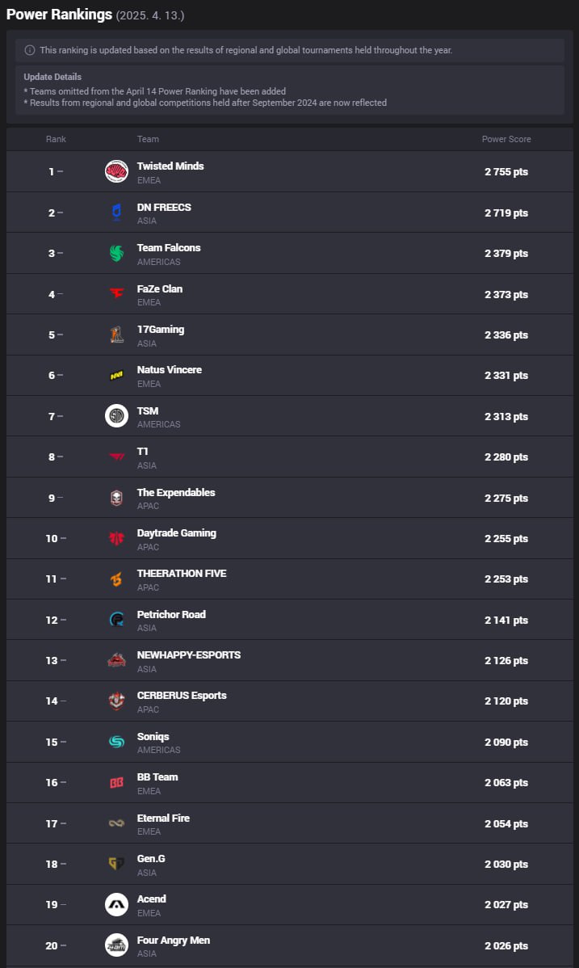The image size is (579, 968).
Task: Click the TSM circular logo
Action: click(x=116, y=416)
